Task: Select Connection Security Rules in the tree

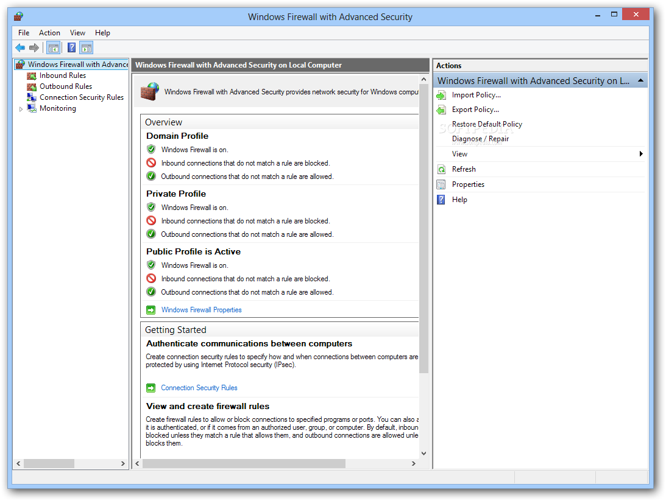Action: coord(82,97)
